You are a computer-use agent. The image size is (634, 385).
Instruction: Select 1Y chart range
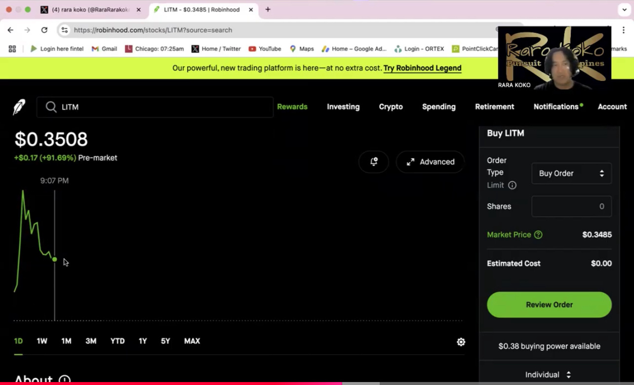coord(143,341)
